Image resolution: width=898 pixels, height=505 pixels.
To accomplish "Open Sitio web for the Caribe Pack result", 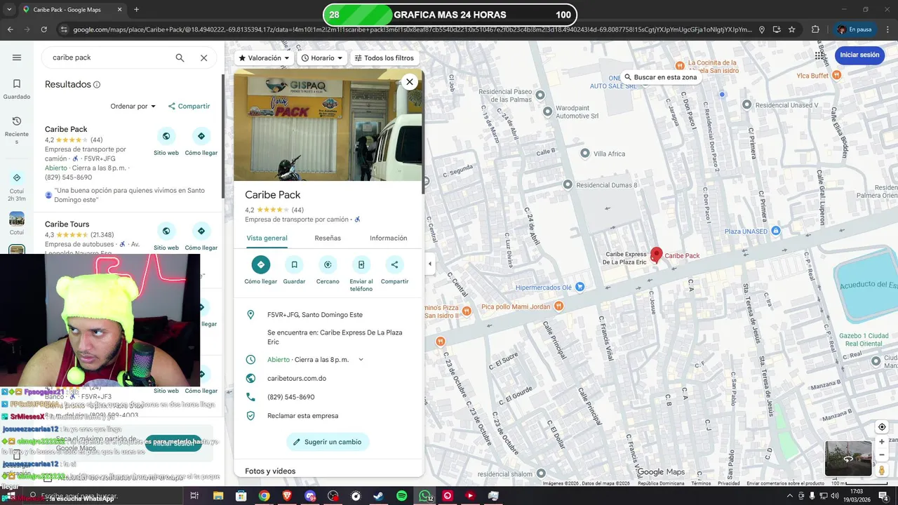I will point(166,142).
